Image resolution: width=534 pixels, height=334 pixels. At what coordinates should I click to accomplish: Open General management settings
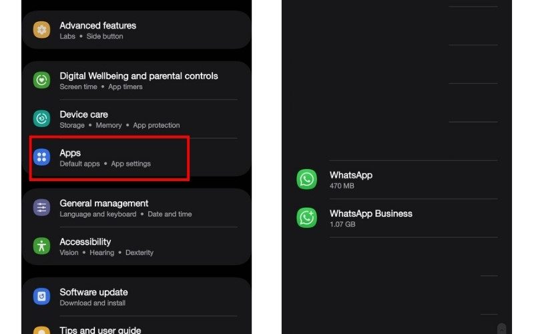click(x=136, y=208)
